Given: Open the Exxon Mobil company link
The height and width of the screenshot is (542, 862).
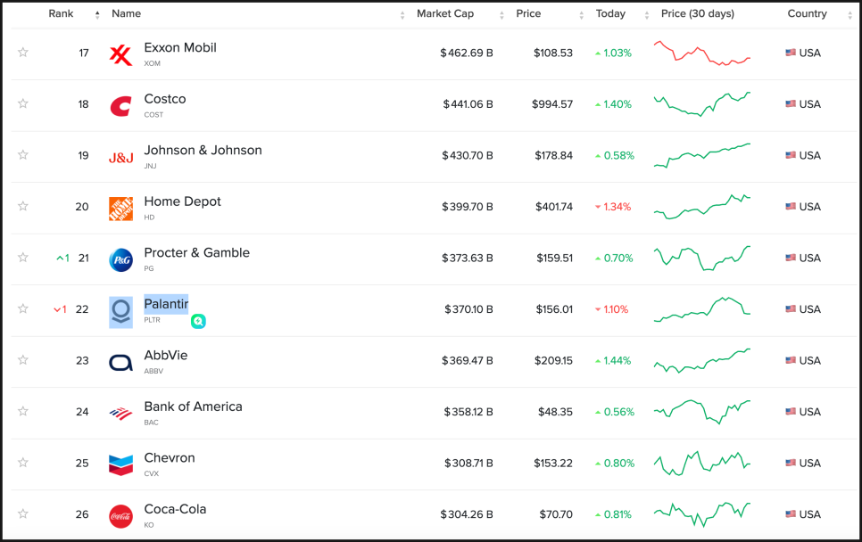Looking at the screenshot, I should click(x=180, y=48).
